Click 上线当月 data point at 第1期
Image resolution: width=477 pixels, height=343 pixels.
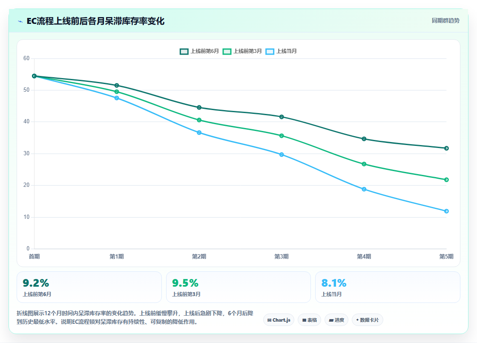tap(117, 98)
